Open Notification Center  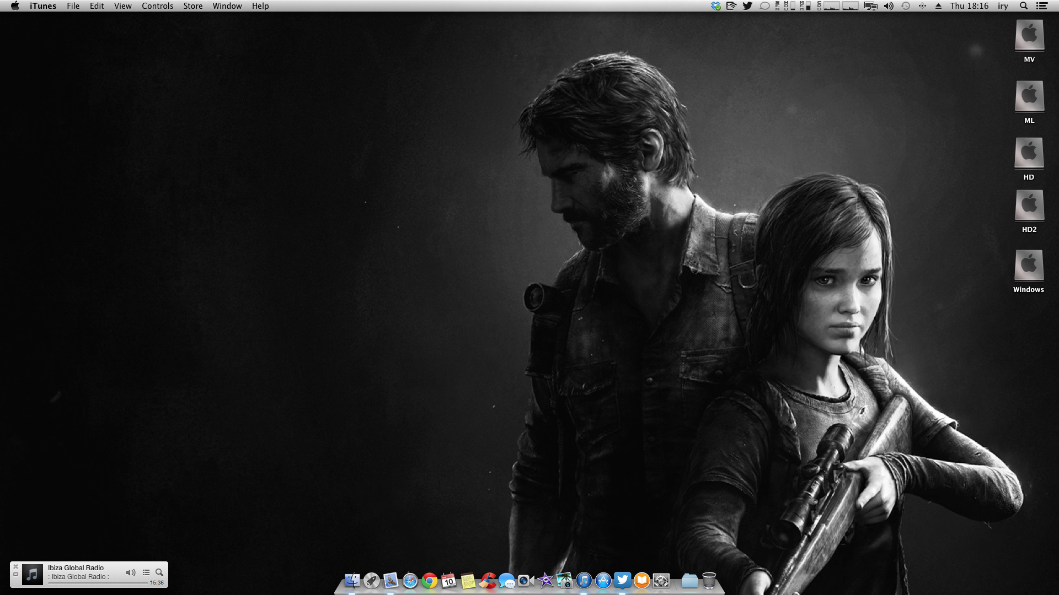click(1042, 6)
